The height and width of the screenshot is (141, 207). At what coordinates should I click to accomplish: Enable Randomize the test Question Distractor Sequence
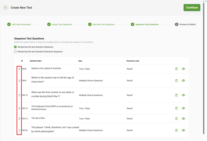[x=15, y=52]
